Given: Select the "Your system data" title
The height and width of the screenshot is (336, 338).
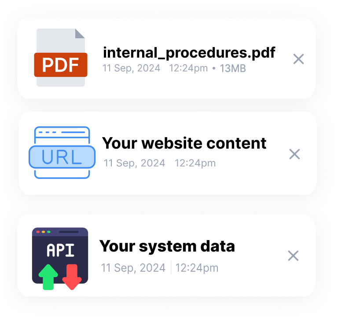Looking at the screenshot, I should click(167, 246).
